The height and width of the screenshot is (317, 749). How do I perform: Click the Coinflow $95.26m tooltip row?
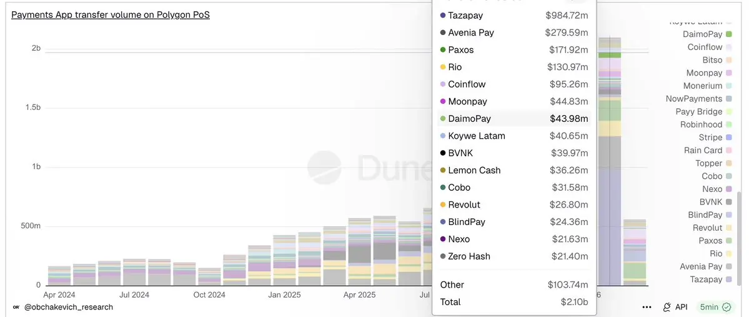[514, 84]
